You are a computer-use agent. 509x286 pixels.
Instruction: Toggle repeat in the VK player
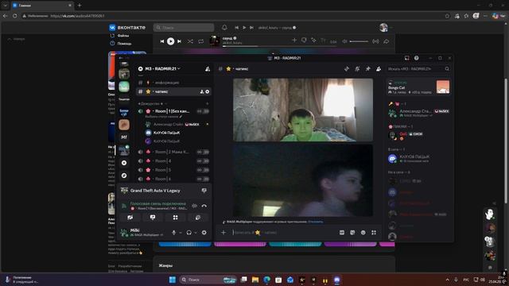(x=201, y=41)
